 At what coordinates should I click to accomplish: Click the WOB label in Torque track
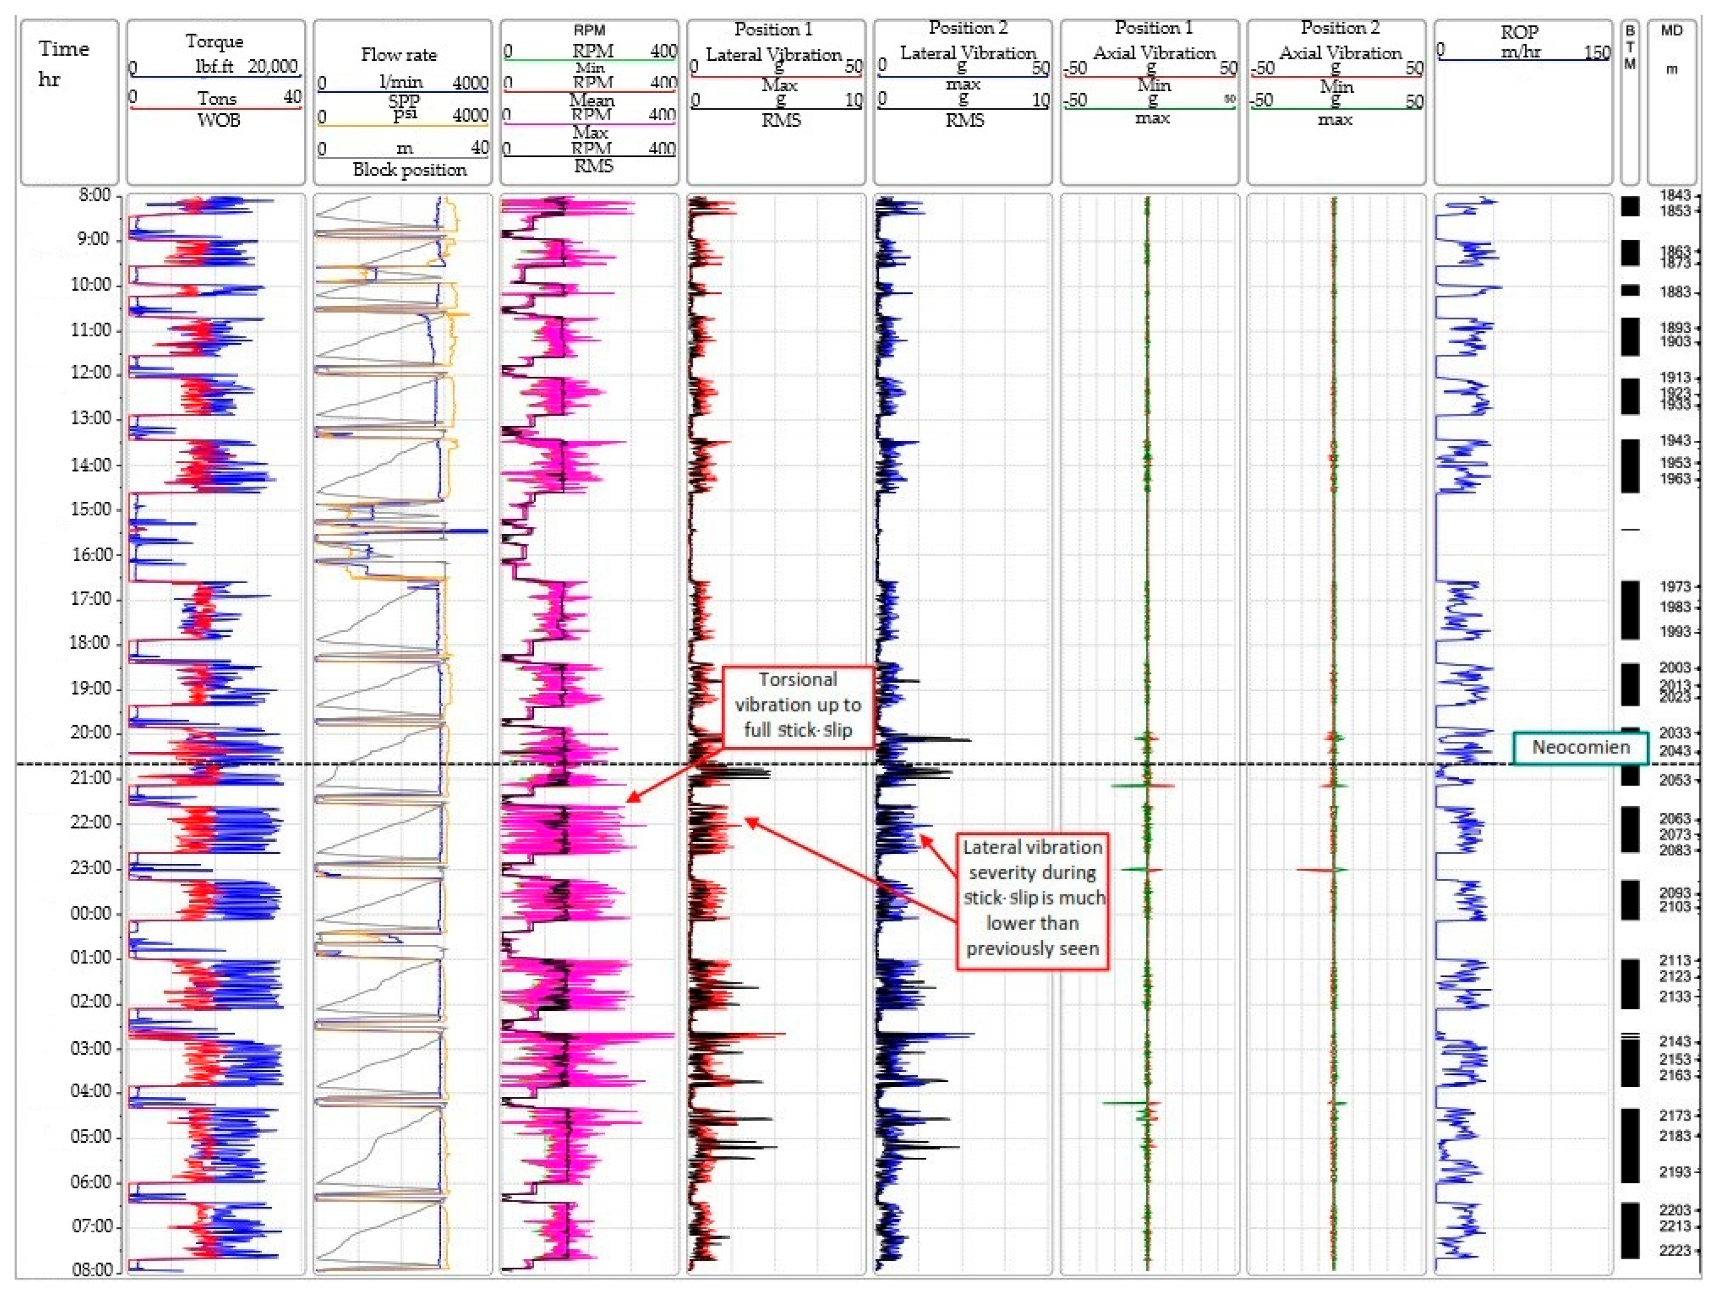point(219,120)
